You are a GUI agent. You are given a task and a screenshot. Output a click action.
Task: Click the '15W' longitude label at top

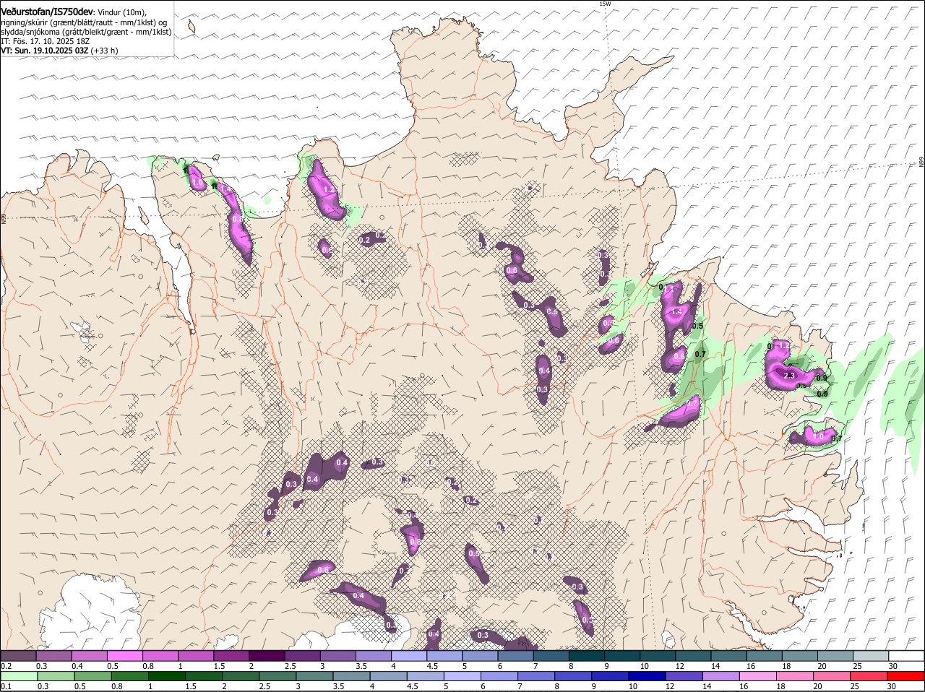click(605, 4)
